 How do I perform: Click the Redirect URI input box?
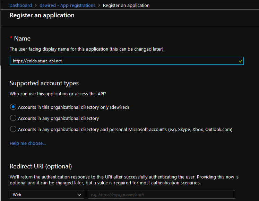tap(161, 194)
